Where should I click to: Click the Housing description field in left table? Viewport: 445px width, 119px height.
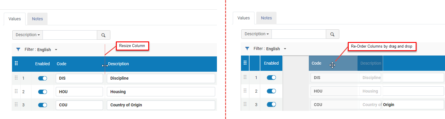click(x=161, y=92)
